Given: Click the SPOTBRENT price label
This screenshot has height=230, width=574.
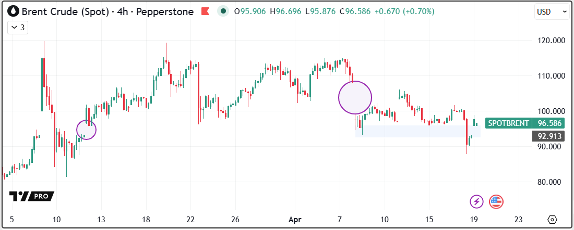Looking at the screenshot, I should (508, 123).
